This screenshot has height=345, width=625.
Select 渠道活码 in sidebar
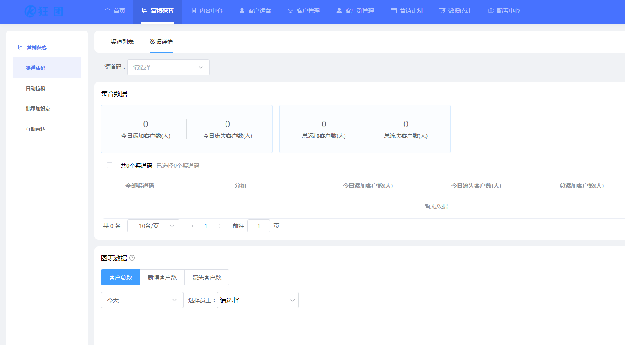point(47,68)
